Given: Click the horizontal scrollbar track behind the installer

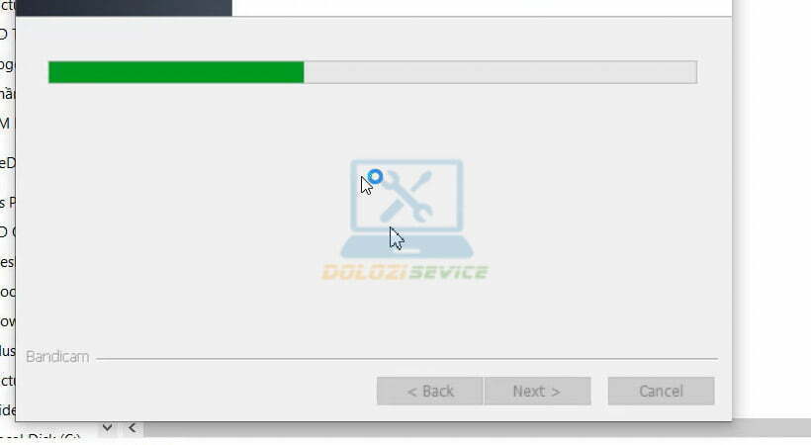Looking at the screenshot, I should tap(476, 428).
